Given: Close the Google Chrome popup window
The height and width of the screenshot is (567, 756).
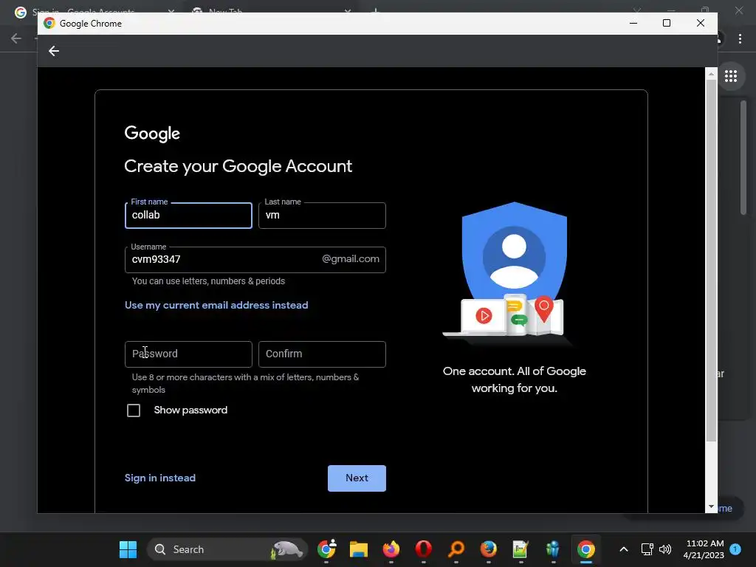Looking at the screenshot, I should pos(701,23).
